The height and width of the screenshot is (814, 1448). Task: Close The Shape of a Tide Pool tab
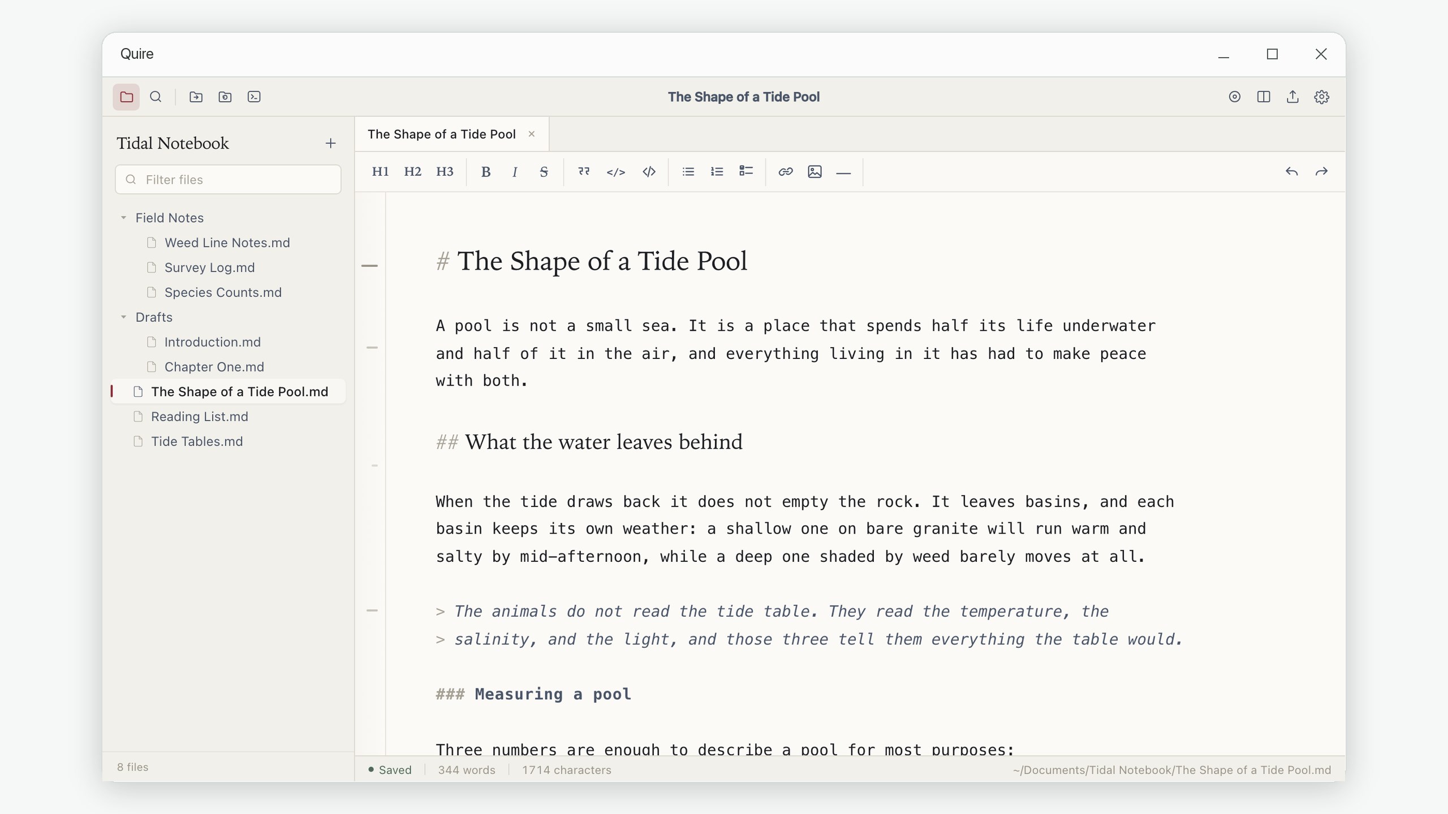pos(532,134)
